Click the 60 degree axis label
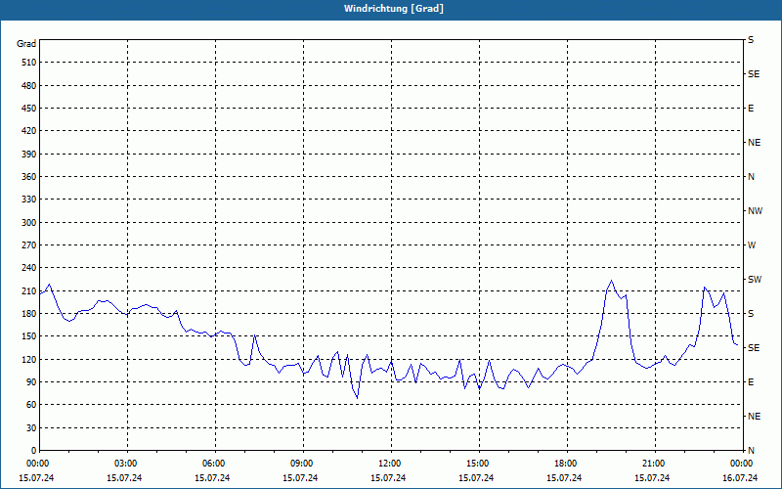 [x=31, y=405]
